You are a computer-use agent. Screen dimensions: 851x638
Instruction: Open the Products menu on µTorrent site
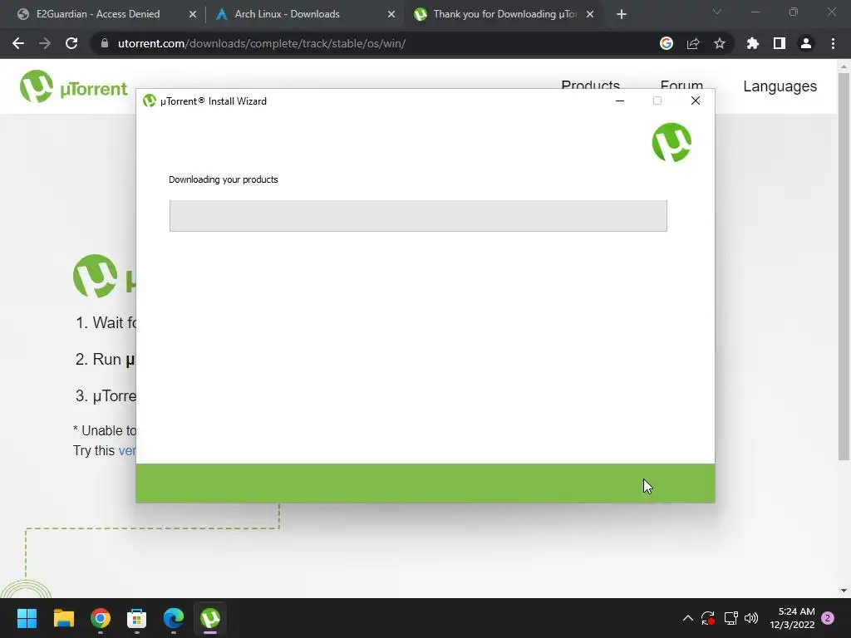click(x=591, y=85)
